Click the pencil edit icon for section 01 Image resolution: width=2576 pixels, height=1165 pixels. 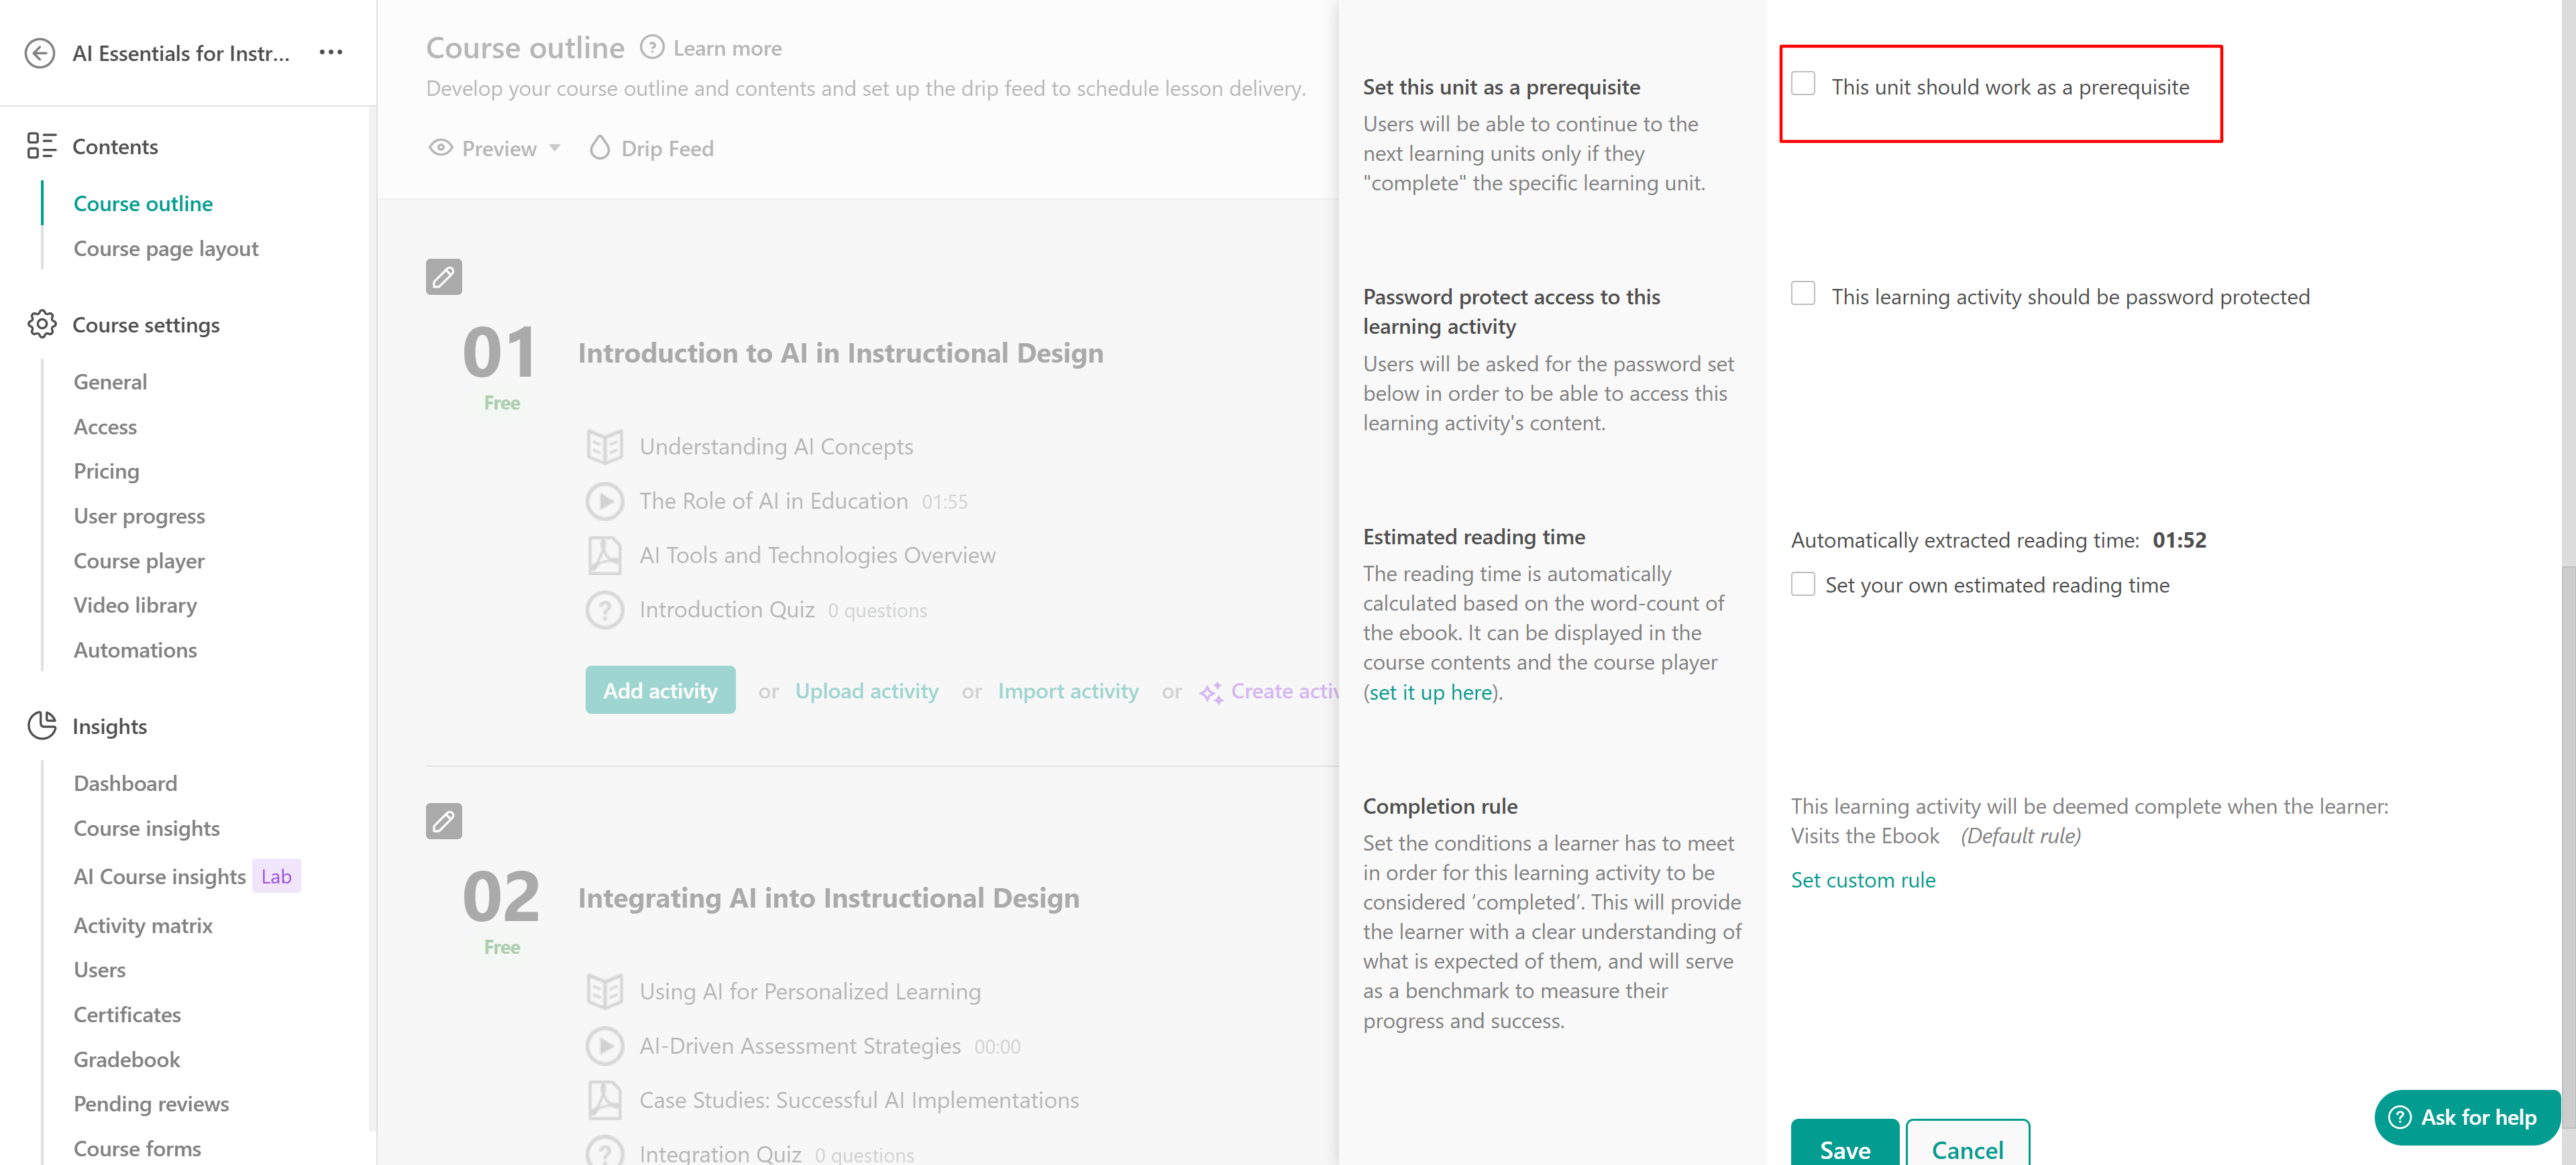click(x=443, y=277)
